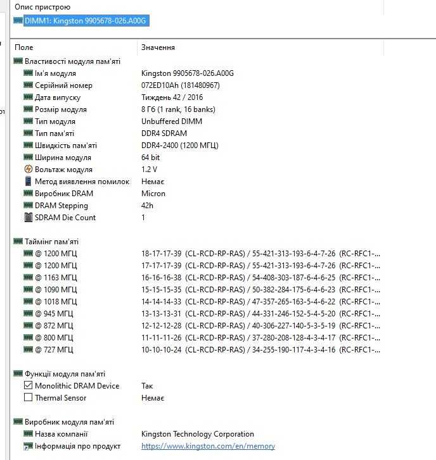Click the value DDR4-2400 (1200 МГЦ)
Image resolution: width=436 pixels, height=460 pixels.
180,146
